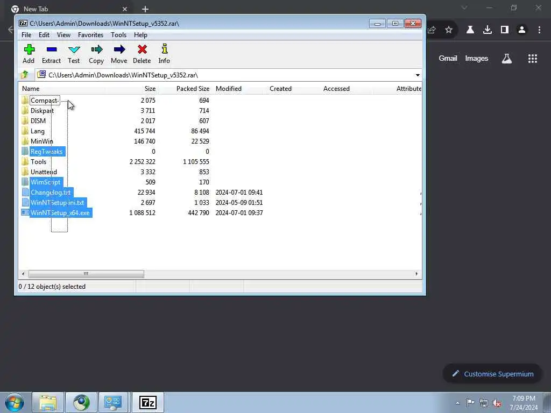
Task: Open a new browser tab
Action: [145, 9]
